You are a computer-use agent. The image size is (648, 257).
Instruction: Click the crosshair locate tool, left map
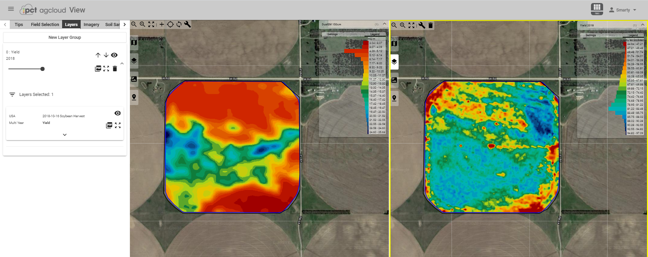pos(170,24)
